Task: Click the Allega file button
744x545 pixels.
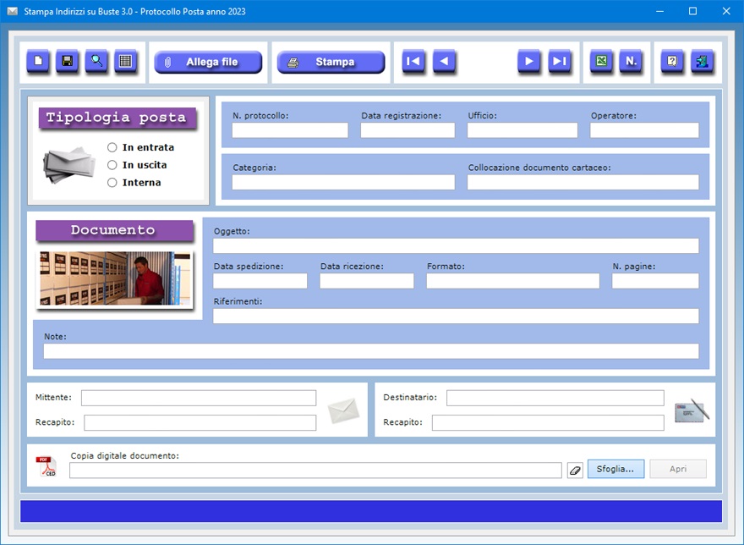Action: [x=208, y=62]
